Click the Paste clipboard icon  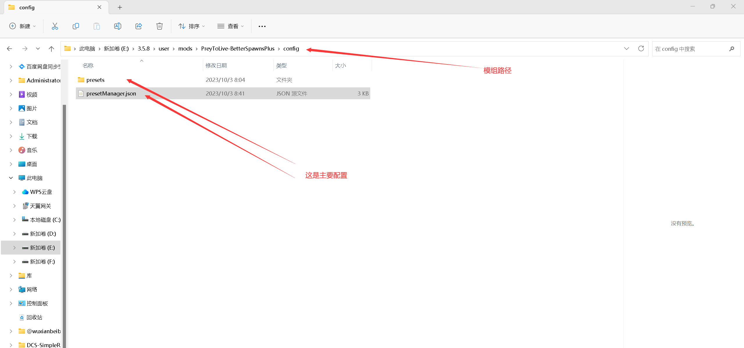pyautogui.click(x=96, y=26)
